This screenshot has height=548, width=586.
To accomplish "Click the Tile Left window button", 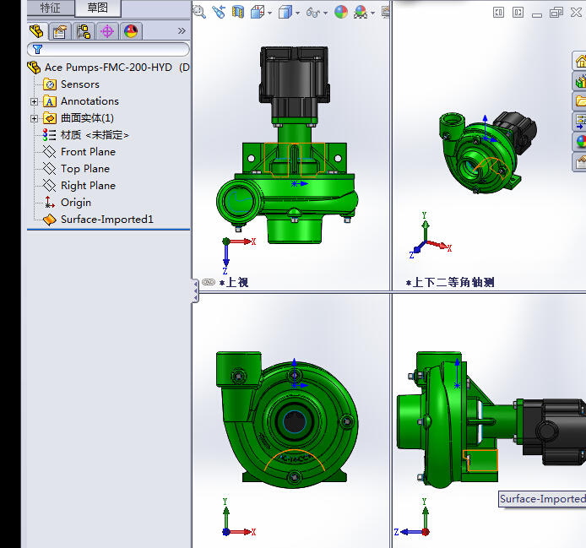I will (498, 13).
